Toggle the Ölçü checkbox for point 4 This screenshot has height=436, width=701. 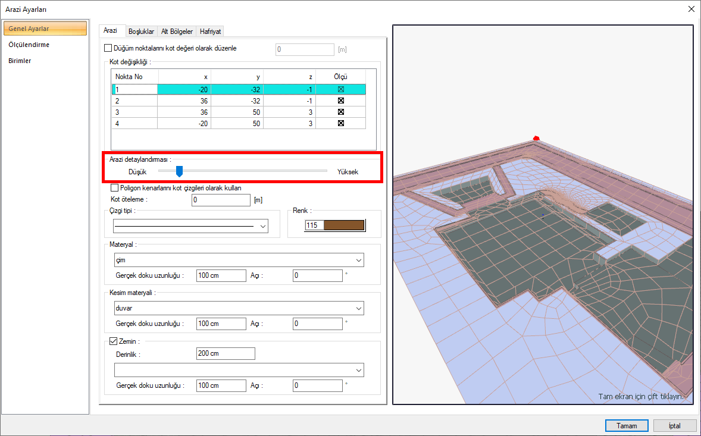(341, 123)
